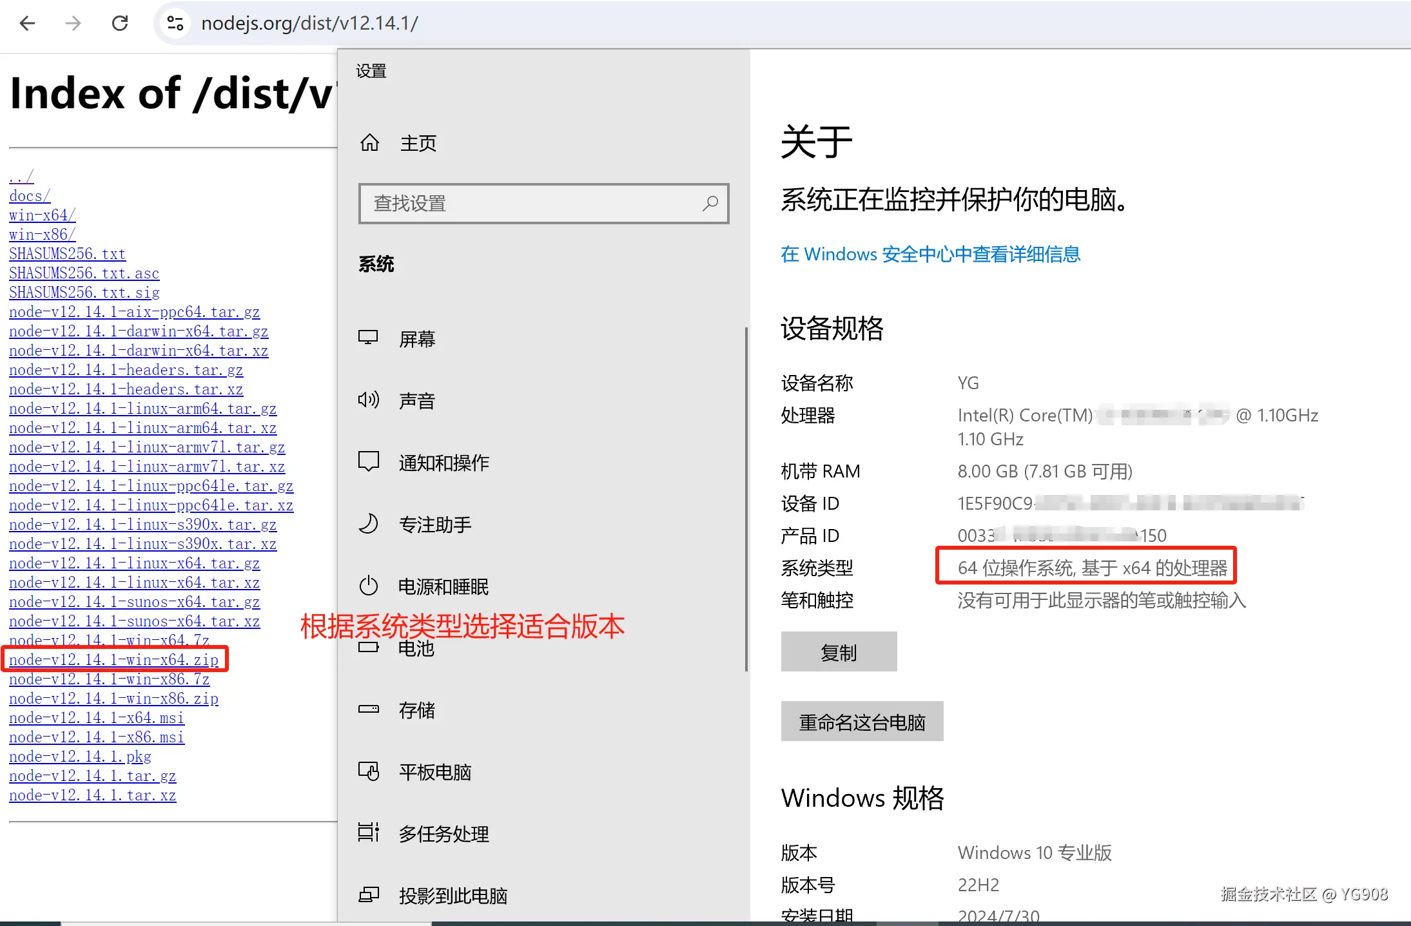Click the power icon for 电源和睡眠
Image resolution: width=1411 pixels, height=926 pixels.
[x=368, y=586]
